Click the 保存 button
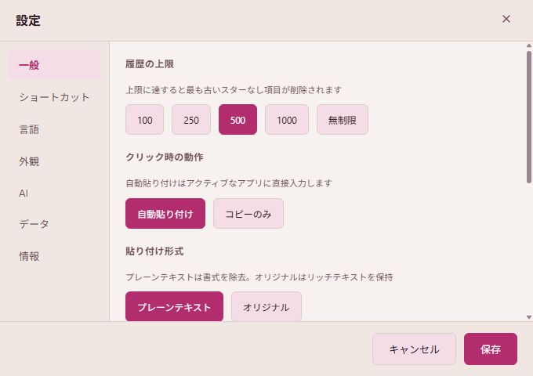Viewport: 533px width, 376px height. 491,349
